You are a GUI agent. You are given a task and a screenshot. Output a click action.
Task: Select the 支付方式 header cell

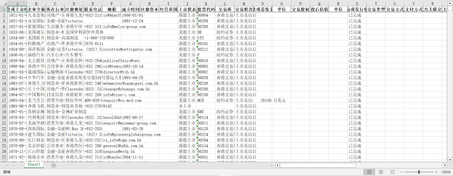[x=414, y=9]
